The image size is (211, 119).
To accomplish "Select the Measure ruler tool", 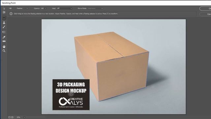I will 4,41.
